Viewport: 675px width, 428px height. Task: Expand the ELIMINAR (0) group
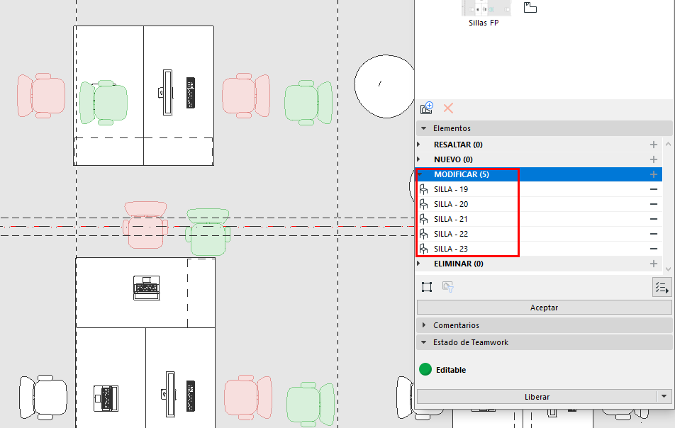tap(418, 264)
